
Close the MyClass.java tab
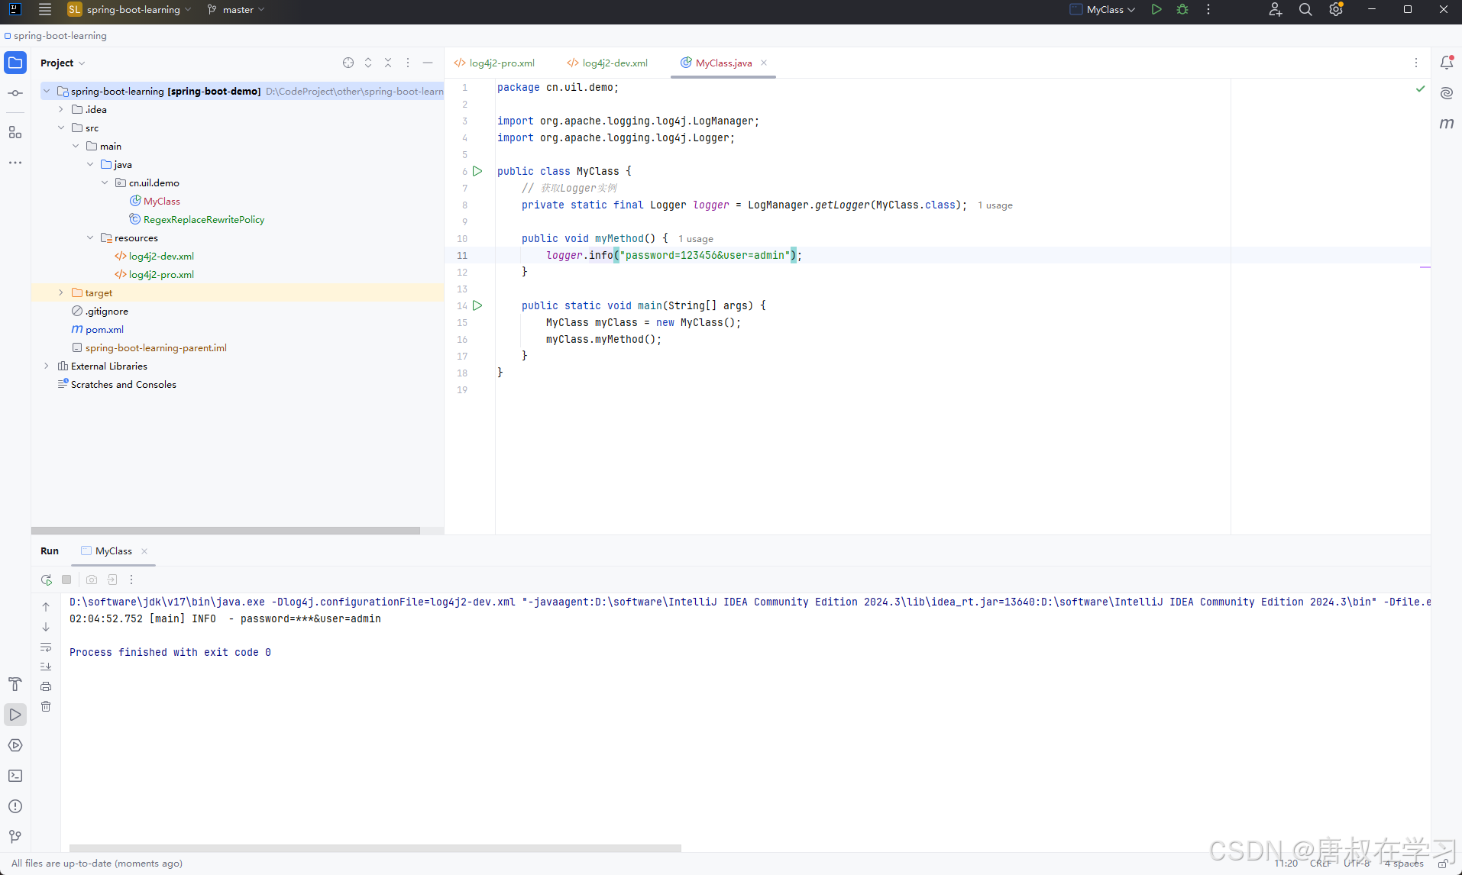(x=764, y=63)
